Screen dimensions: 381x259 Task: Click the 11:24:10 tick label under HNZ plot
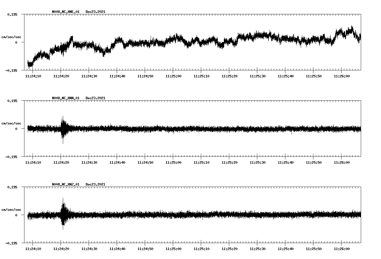pos(33,249)
